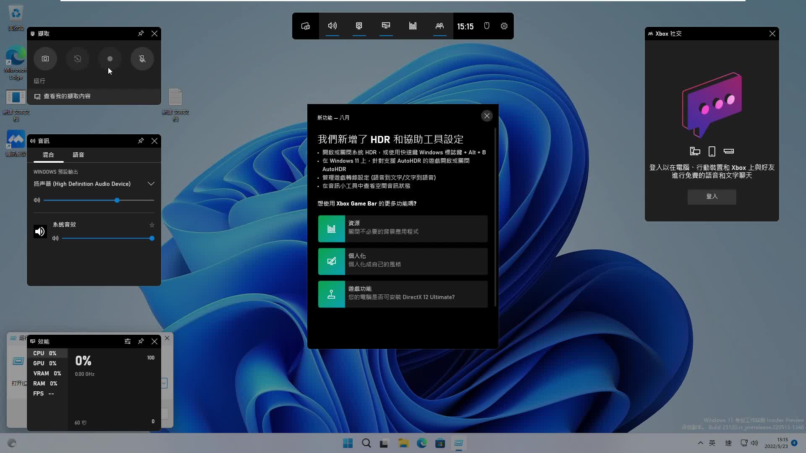Switch to the 混合 tab
This screenshot has height=453, width=806.
coord(48,155)
